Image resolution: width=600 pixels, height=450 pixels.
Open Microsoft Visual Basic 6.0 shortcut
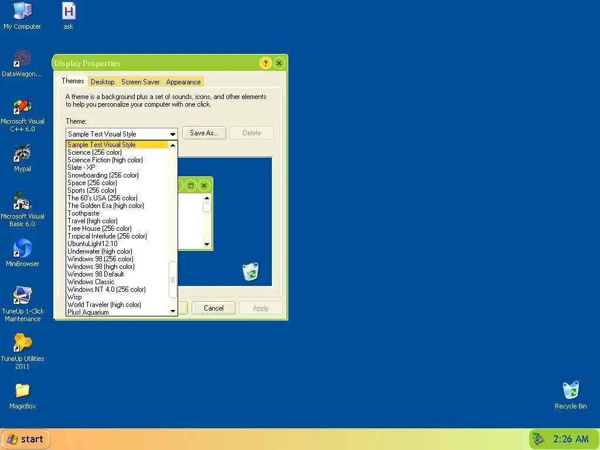point(22,209)
